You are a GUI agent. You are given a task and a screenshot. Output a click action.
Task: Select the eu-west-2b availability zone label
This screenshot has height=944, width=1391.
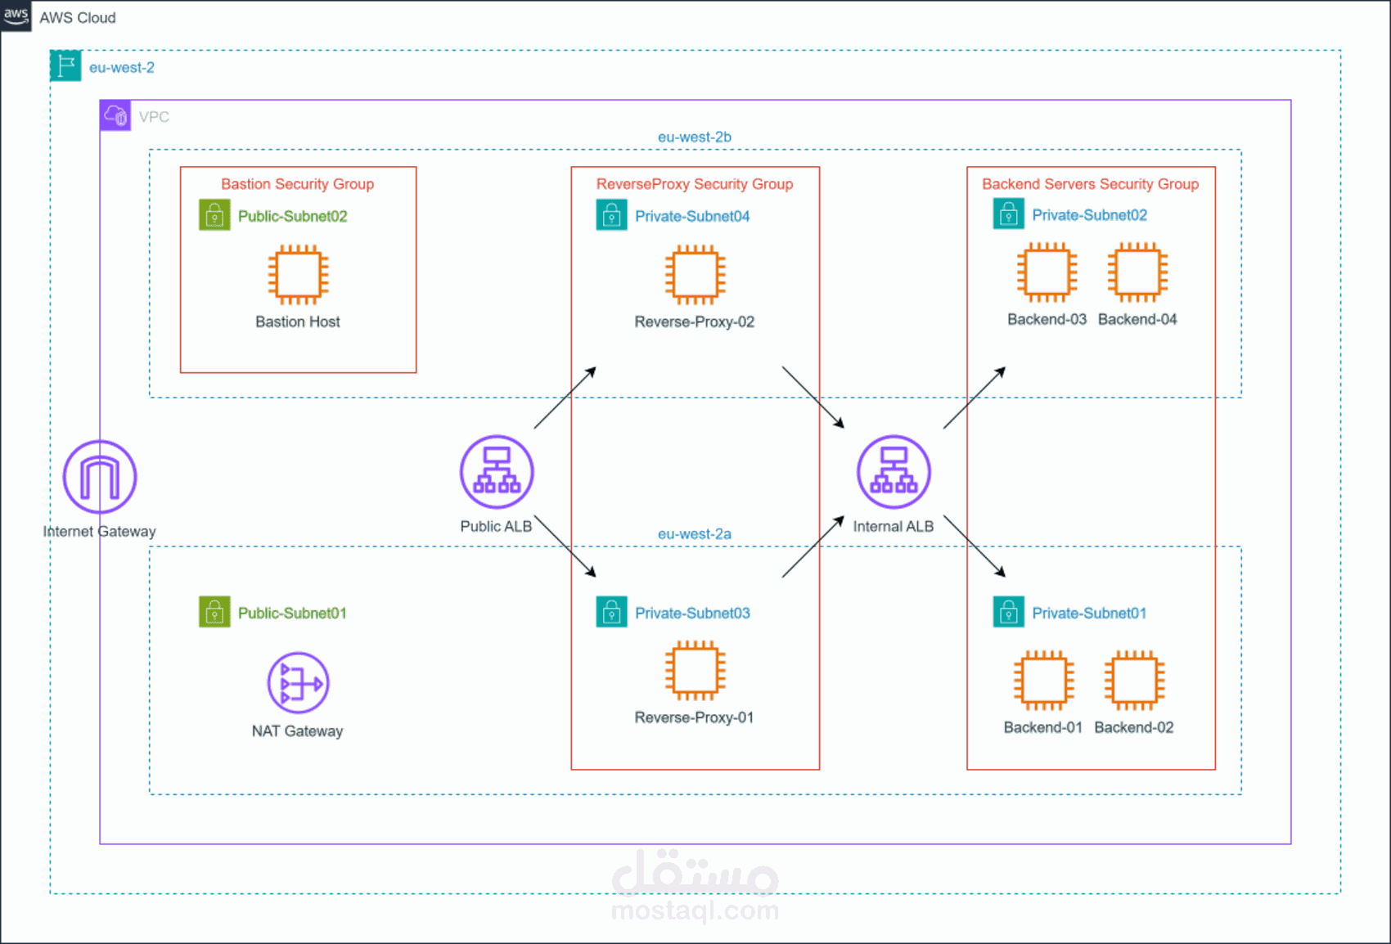pos(695,137)
